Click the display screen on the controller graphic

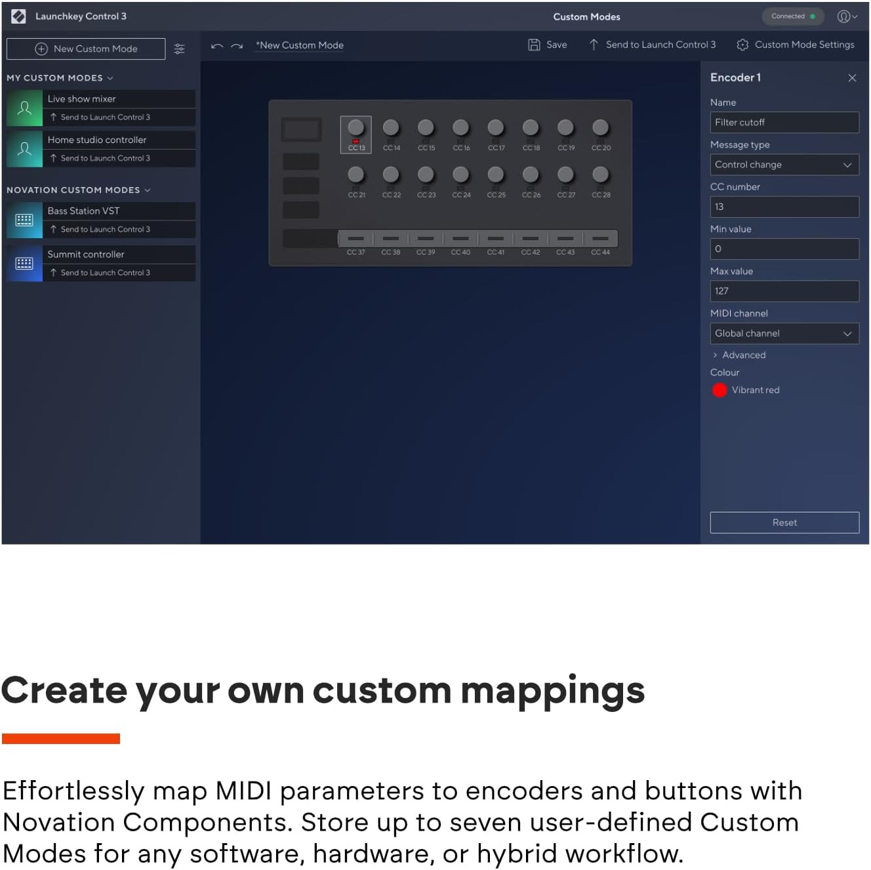pyautogui.click(x=301, y=130)
